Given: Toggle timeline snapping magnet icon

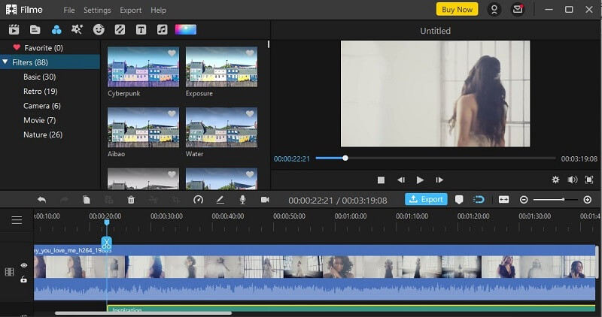Looking at the screenshot, I should (479, 199).
